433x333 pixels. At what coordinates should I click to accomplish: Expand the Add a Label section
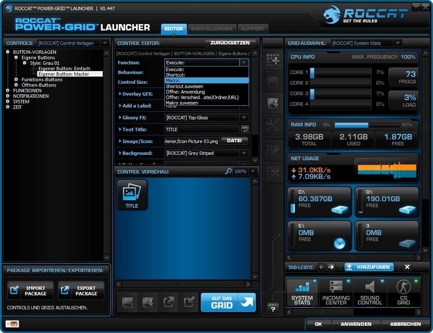[x=120, y=105]
